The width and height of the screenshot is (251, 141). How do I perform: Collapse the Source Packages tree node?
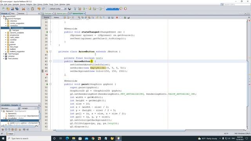tap(4, 18)
